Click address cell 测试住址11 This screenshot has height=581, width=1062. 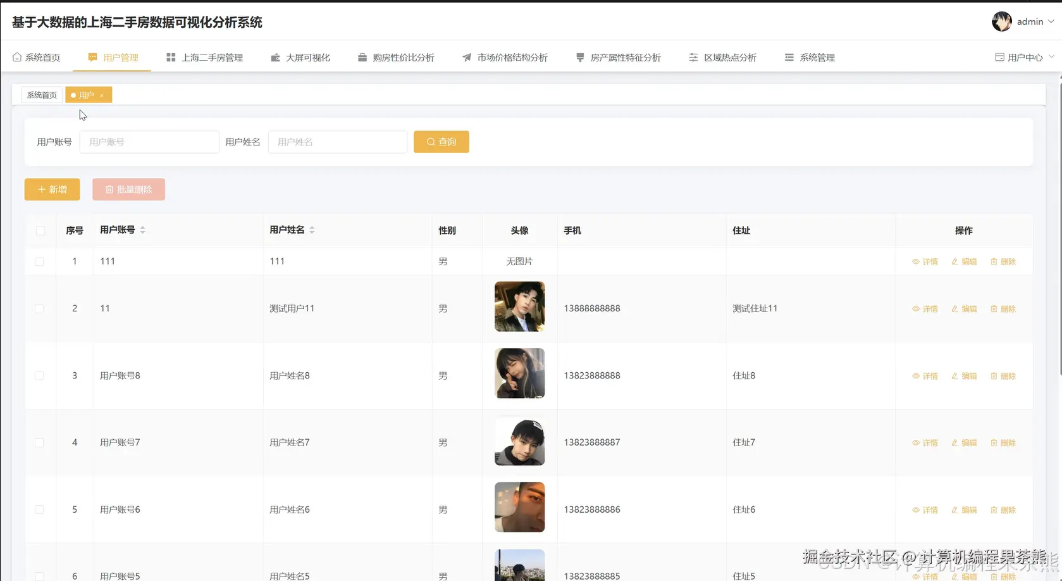point(755,309)
